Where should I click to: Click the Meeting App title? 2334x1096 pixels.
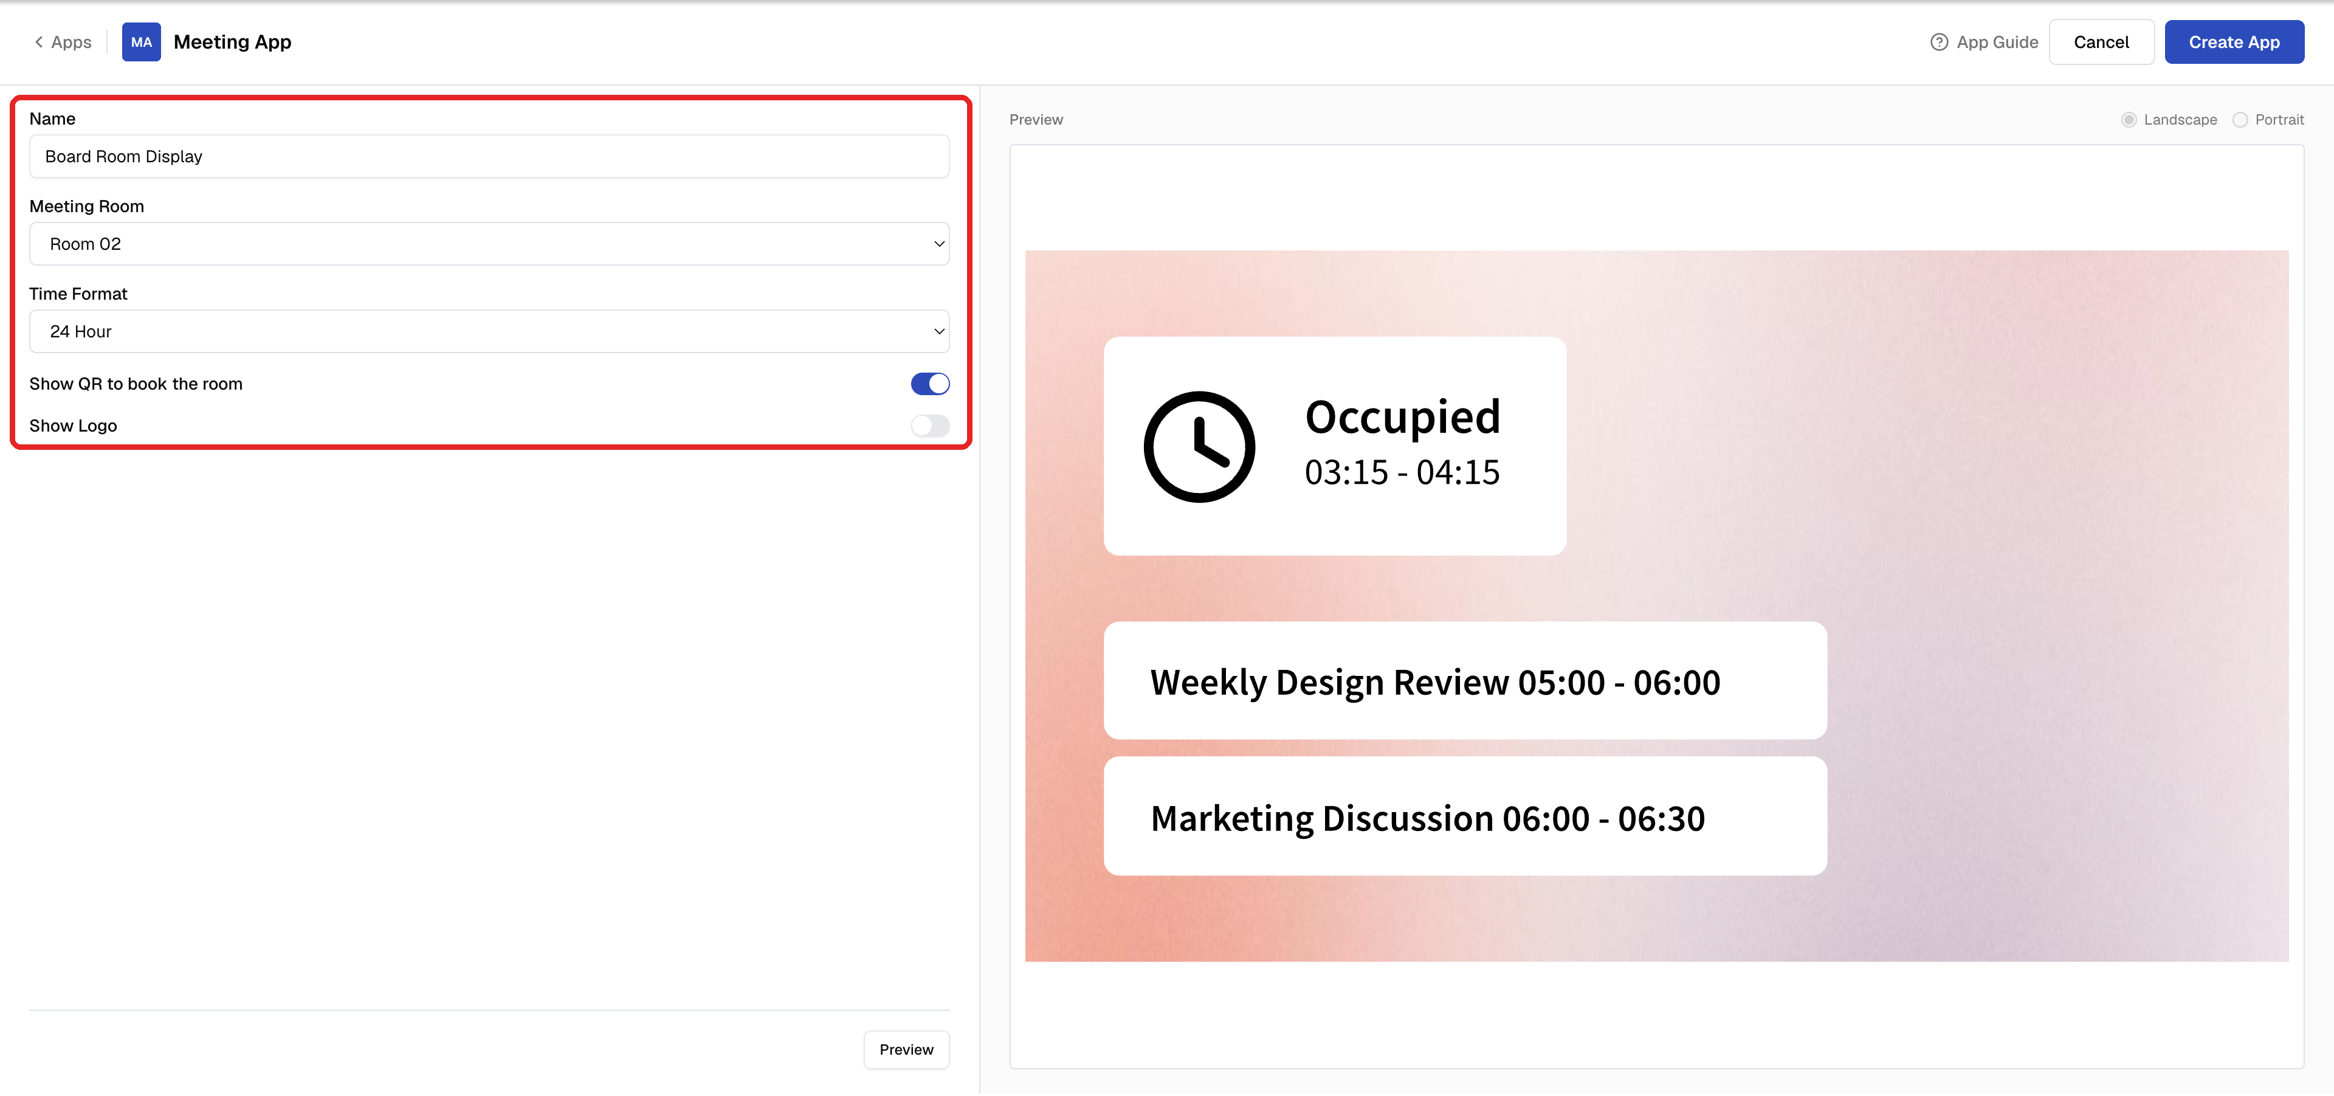pyautogui.click(x=232, y=42)
